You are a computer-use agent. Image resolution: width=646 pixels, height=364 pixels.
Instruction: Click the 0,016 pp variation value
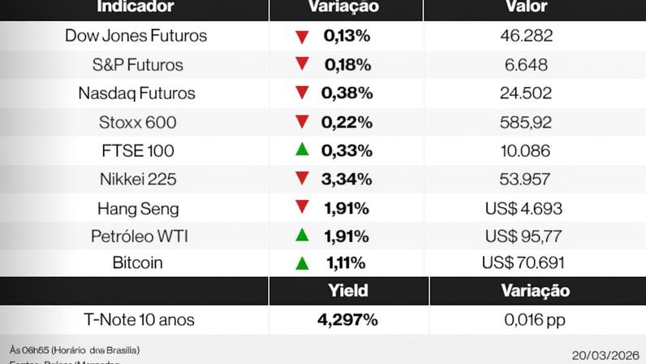[534, 319]
